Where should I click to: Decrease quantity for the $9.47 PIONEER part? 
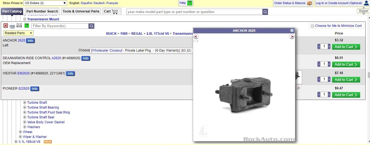point(319,95)
